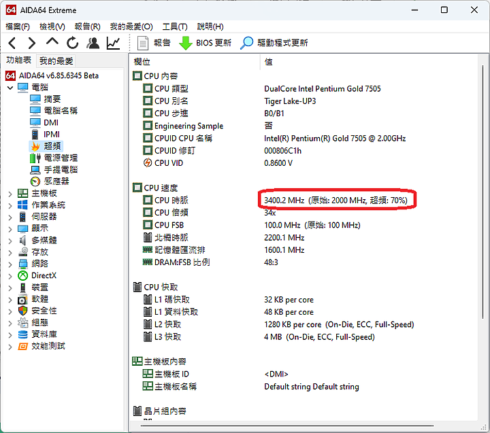The height and width of the screenshot is (433, 490).
Task: Click the horizontal scrollbar at the bottom
Action: (x=287, y=426)
